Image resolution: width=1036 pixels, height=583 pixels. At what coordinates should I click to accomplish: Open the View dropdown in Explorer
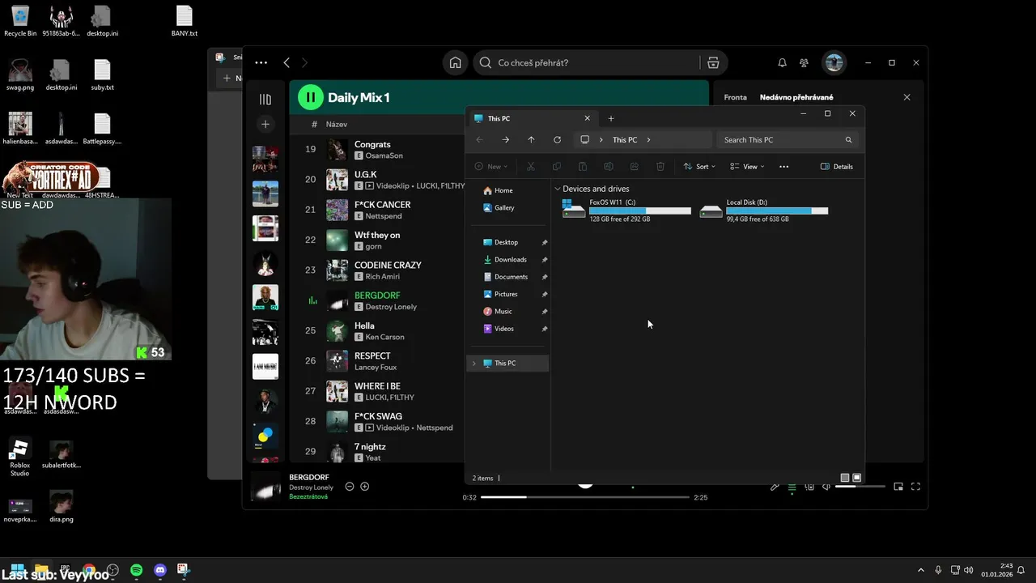pos(747,167)
